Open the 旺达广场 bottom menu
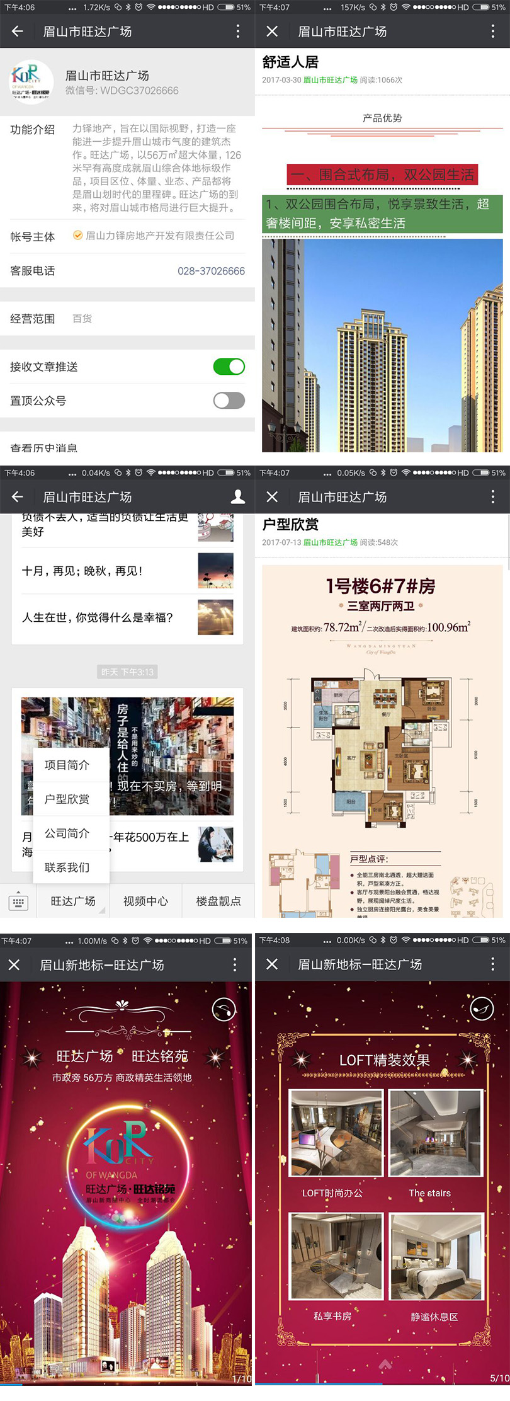 point(73,901)
